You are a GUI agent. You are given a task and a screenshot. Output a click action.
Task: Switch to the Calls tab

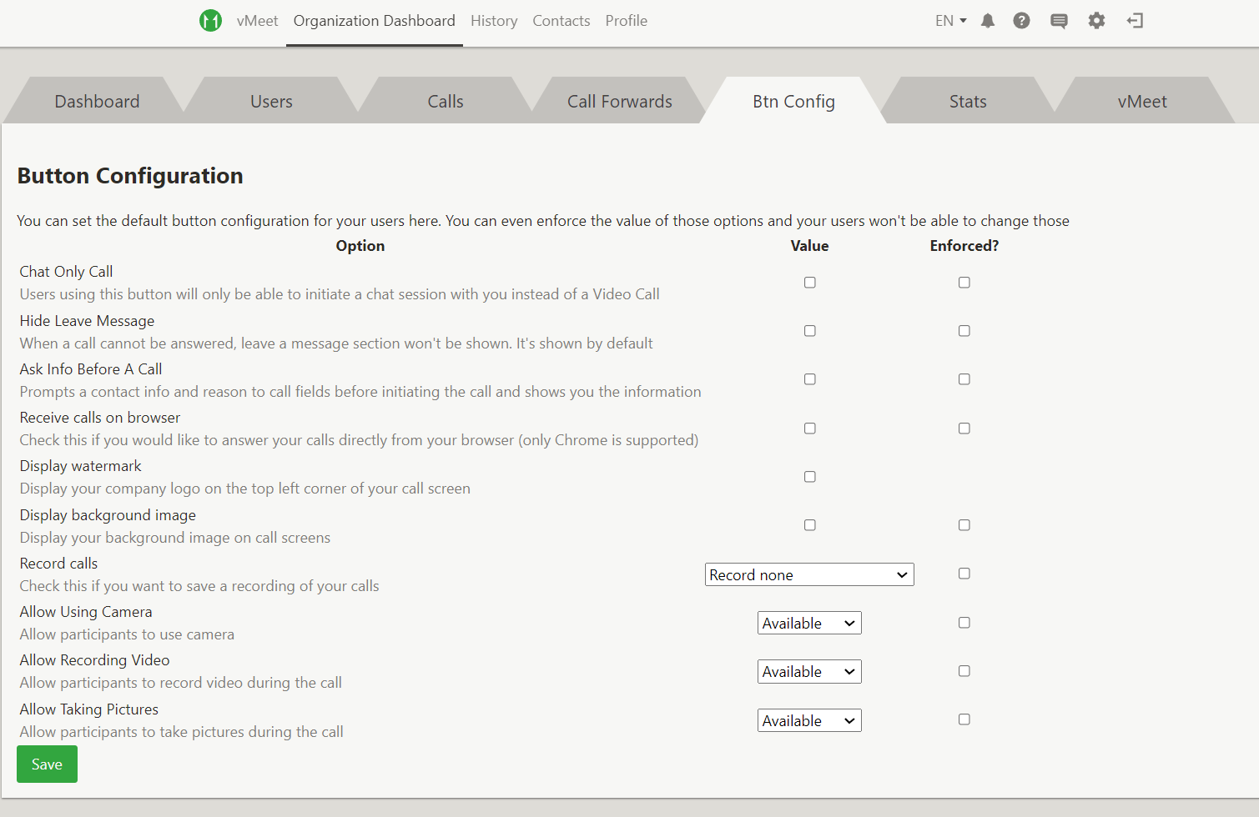(446, 101)
